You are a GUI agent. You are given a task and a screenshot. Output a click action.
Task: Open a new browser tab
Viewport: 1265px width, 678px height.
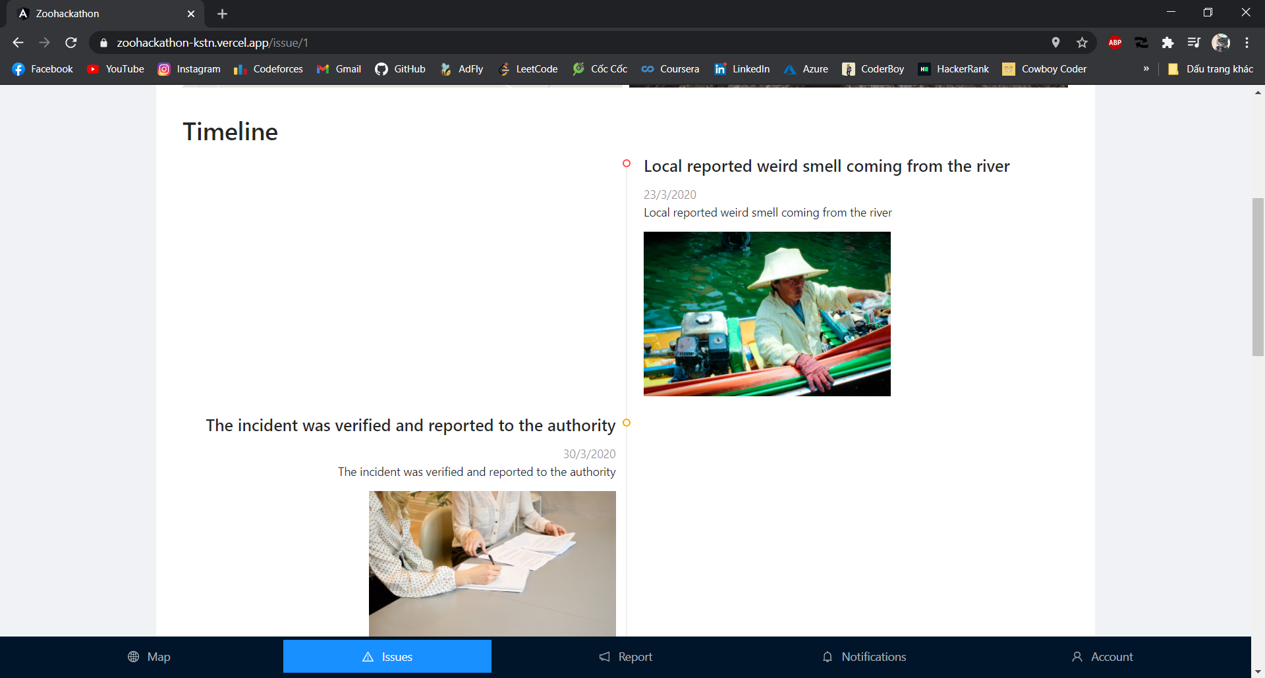pos(222,14)
